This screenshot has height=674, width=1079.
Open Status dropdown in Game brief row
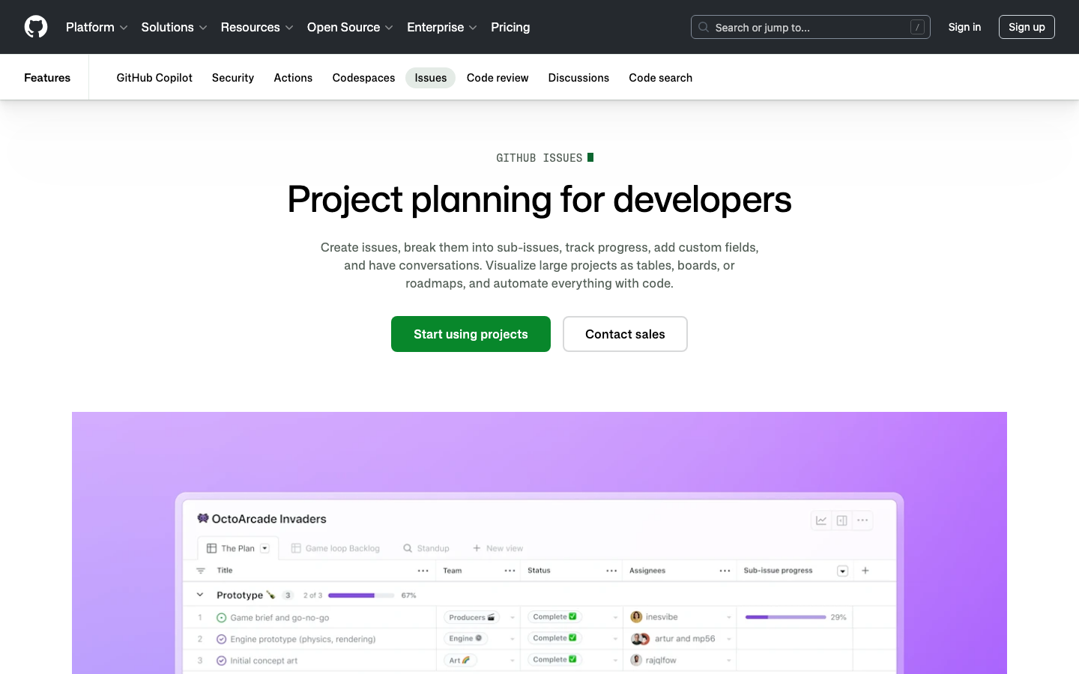click(615, 618)
